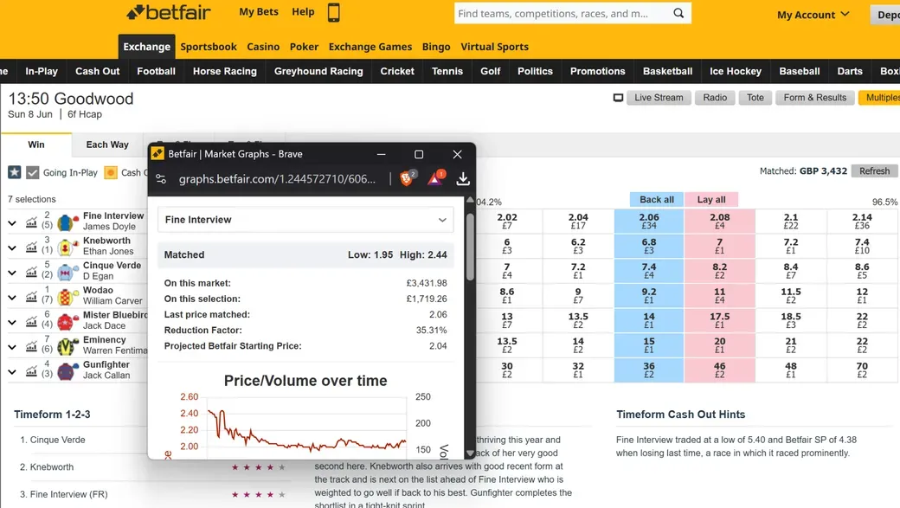
Task: Click Gunfighter jockey silks icon
Action: (x=67, y=370)
